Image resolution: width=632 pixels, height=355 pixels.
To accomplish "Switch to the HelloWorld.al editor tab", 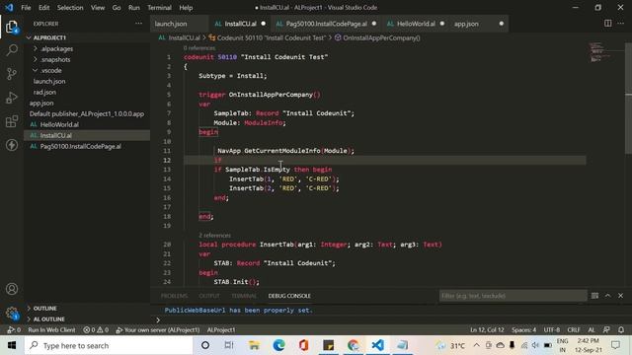I will tap(416, 24).
